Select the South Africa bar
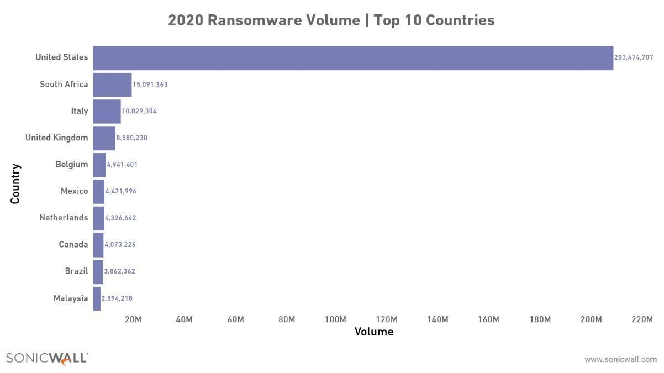Screen dimensions: 664x373 pyautogui.click(x=112, y=85)
